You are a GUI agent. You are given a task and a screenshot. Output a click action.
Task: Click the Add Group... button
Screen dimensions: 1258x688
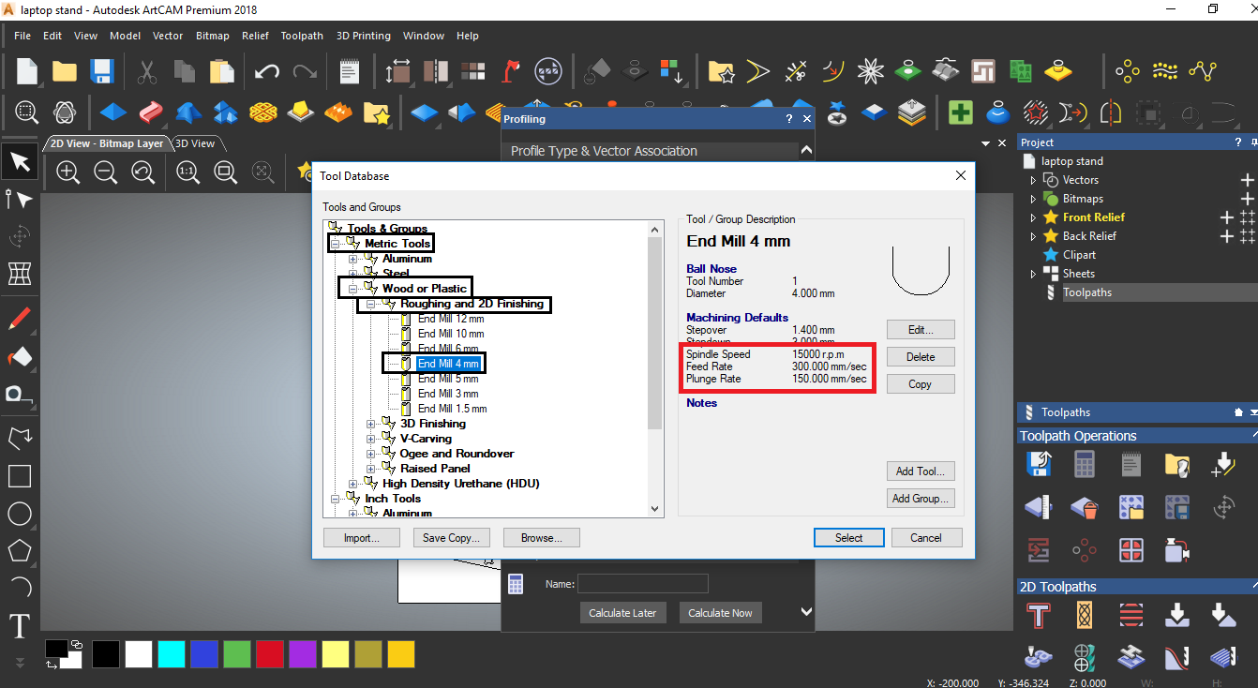pyautogui.click(x=921, y=499)
